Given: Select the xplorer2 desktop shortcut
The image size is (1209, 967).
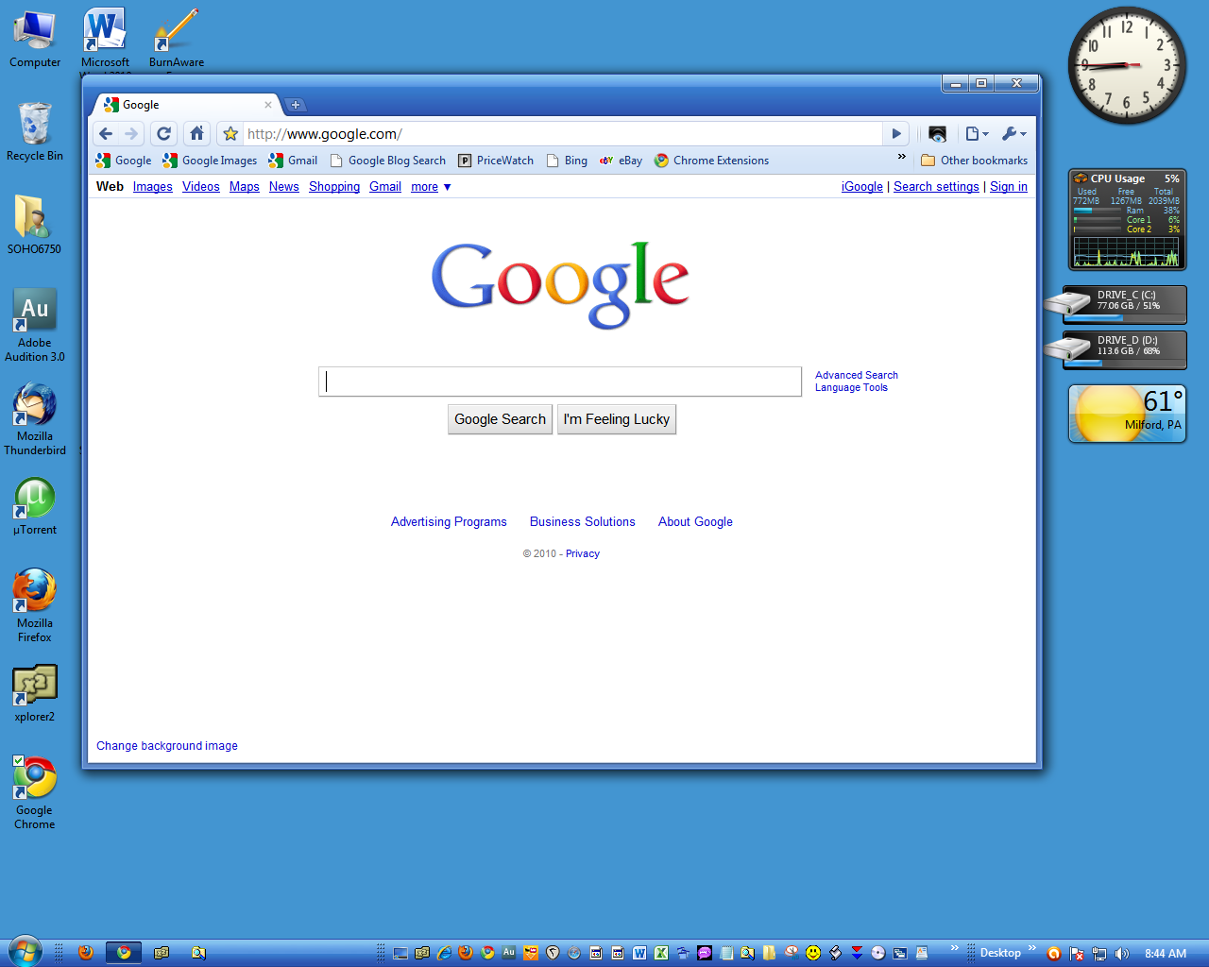Looking at the screenshot, I should pos(35,693).
